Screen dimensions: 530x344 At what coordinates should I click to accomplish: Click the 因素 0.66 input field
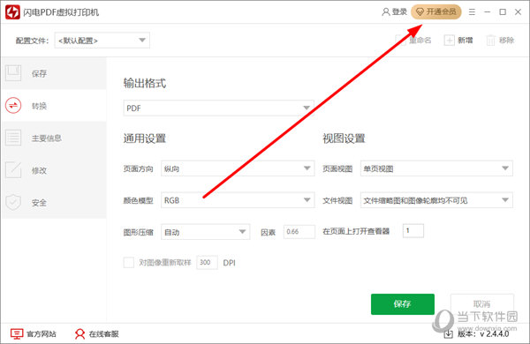coord(299,232)
